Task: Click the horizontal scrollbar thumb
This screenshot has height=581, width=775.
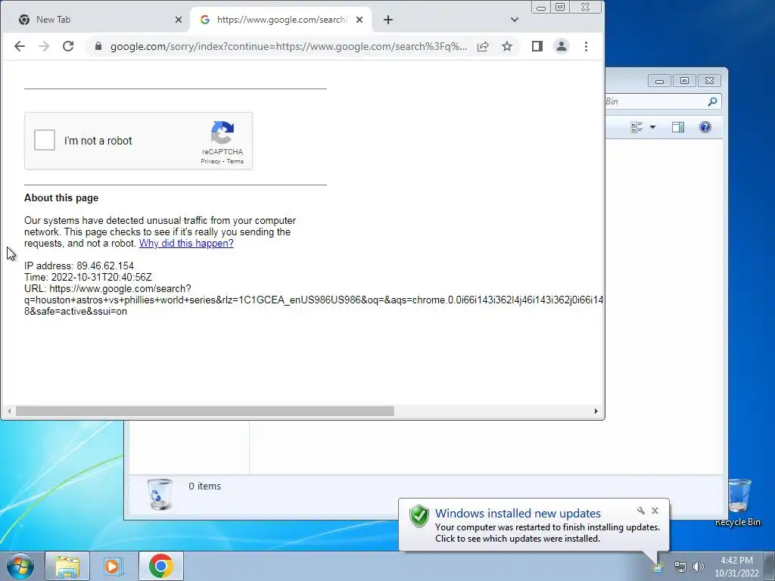Action: (204, 411)
